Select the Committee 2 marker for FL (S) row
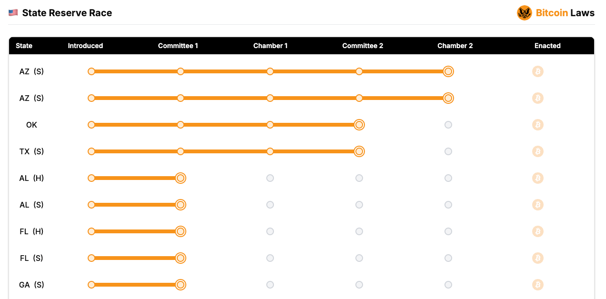Image resolution: width=606 pixels, height=299 pixels. tap(359, 258)
